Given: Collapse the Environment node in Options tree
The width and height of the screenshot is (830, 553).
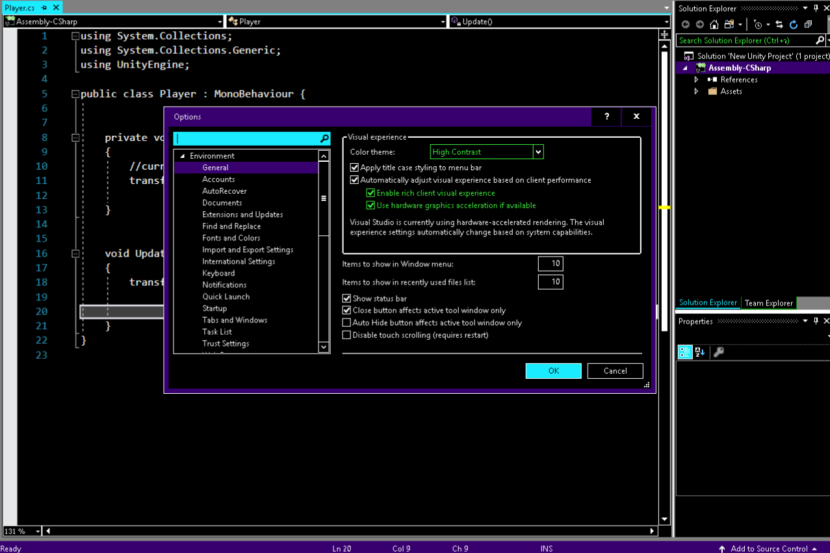Looking at the screenshot, I should [x=183, y=156].
